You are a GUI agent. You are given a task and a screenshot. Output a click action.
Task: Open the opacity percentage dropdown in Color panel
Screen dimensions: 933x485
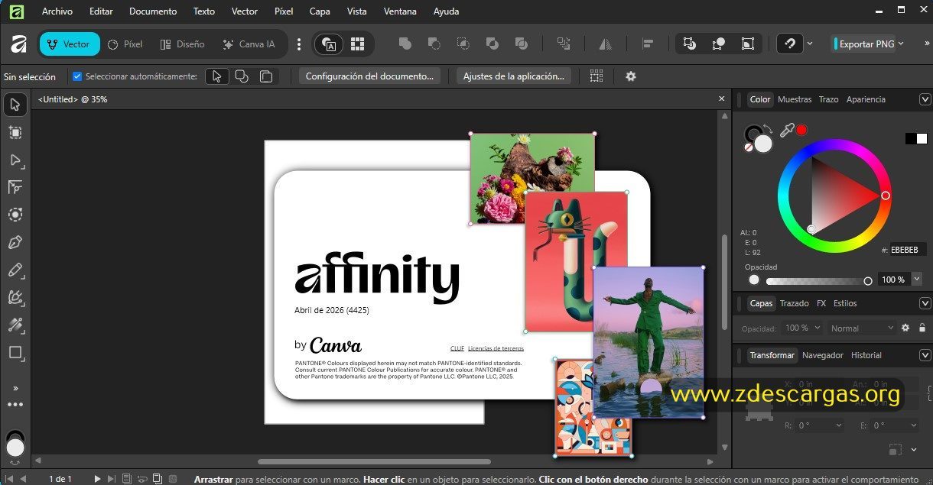917,280
